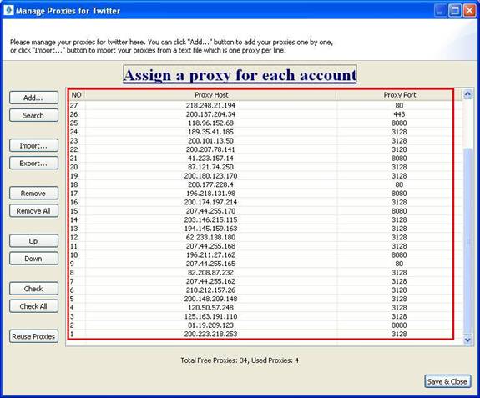Click the Reuse Proxies button
This screenshot has height=398, width=480.
[33, 336]
